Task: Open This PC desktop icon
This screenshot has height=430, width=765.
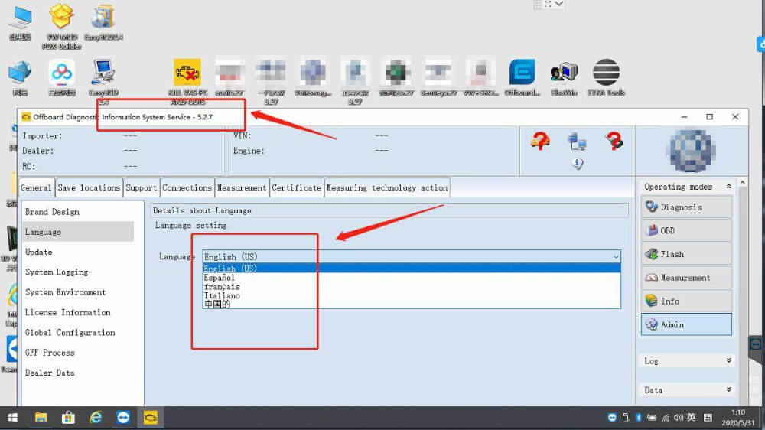Action: 20,22
